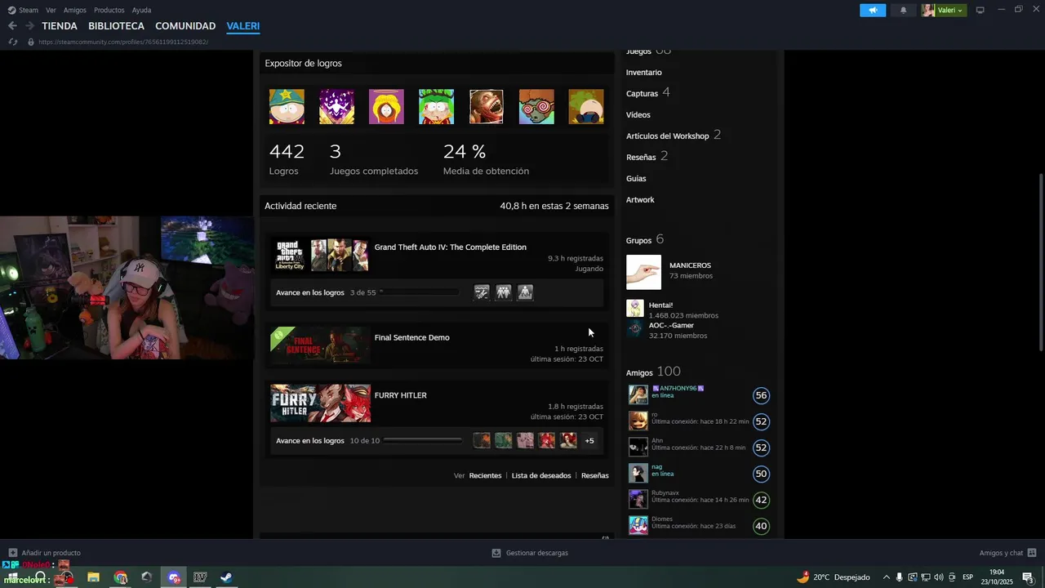Screen dimensions: 1045x588
Task: Click fifth FURRY HITLER achievement icon
Action: (x=568, y=440)
